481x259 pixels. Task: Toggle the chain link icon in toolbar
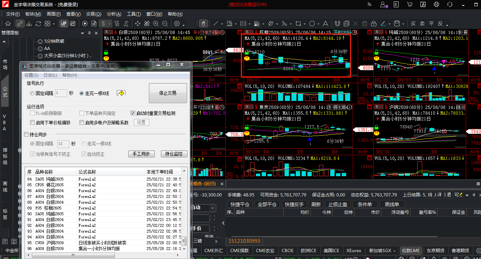pyautogui.click(x=20, y=24)
